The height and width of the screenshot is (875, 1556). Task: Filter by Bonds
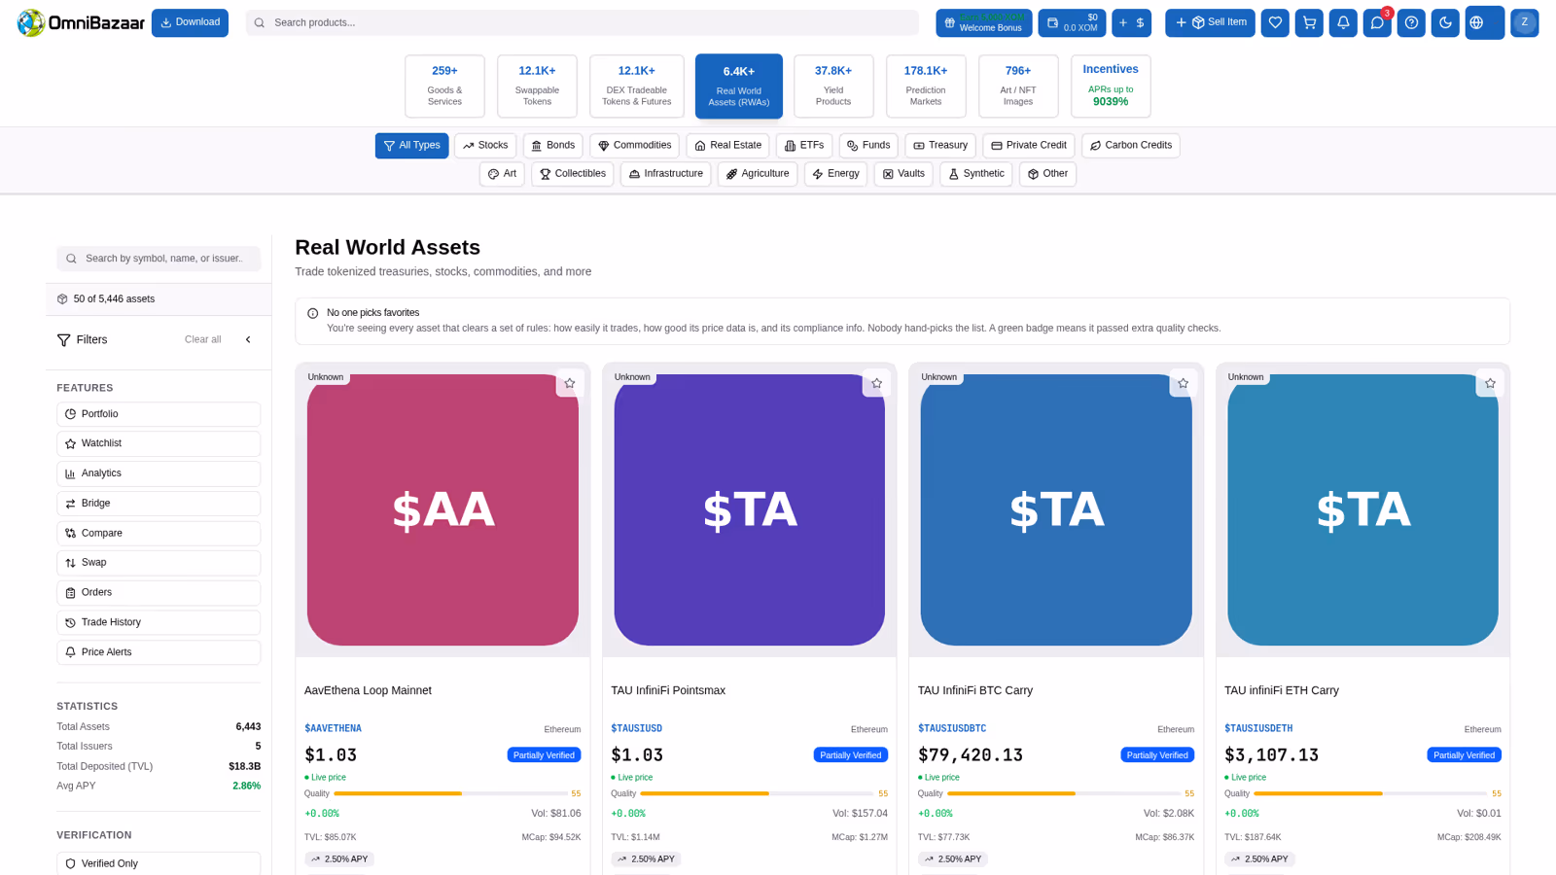[553, 146]
